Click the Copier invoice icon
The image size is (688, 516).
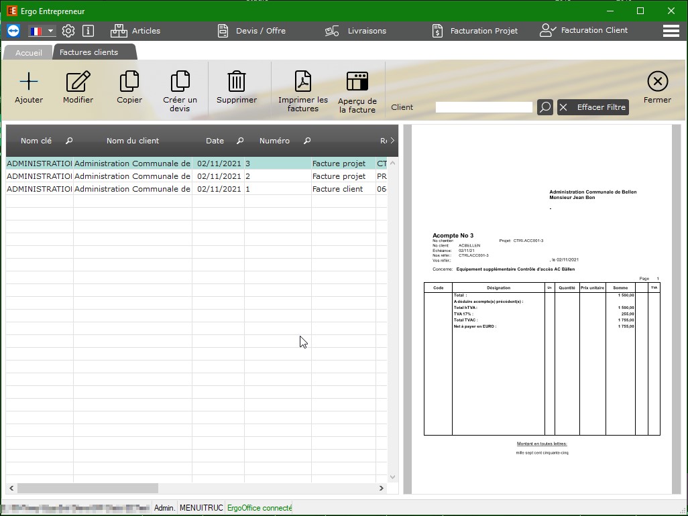(x=129, y=82)
